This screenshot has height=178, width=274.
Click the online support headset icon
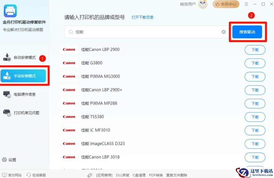(x=29, y=175)
